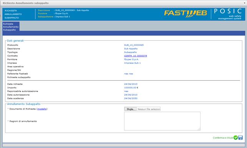Screen dimensions: 247x148
Task: Click the header Fornitore value fSuper S.p.A.
Action: [x=61, y=13]
